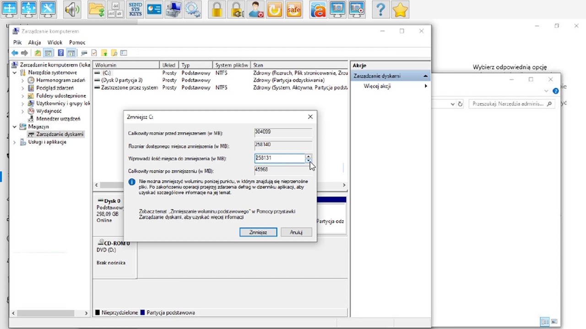Send Ctrl Alt Del keys icon
This screenshot has width=586, height=329.
[x=116, y=8]
